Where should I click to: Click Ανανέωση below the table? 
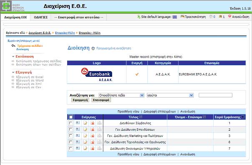pyautogui.click(x=188, y=154)
